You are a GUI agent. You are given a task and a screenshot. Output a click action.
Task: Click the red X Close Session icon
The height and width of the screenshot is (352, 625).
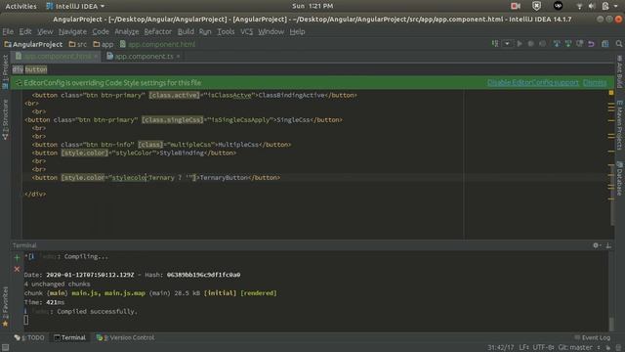17,270
